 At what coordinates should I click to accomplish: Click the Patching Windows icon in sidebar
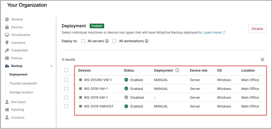pyautogui.click(x=7, y=110)
